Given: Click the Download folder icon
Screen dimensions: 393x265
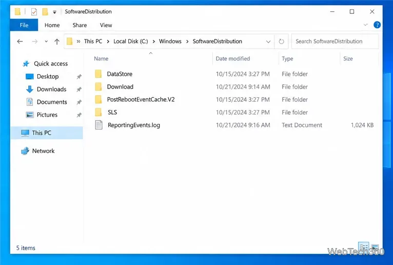Looking at the screenshot, I should point(99,86).
